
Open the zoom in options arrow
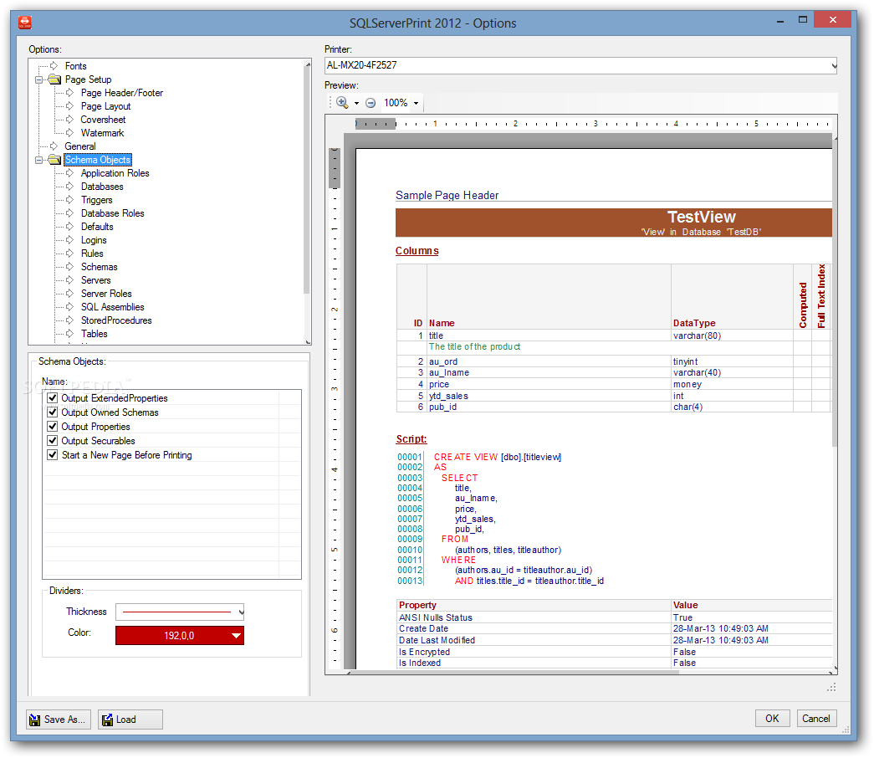click(357, 103)
